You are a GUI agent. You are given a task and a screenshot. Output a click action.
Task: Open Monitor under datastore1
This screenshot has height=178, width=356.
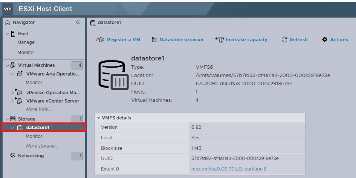pyautogui.click(x=34, y=136)
